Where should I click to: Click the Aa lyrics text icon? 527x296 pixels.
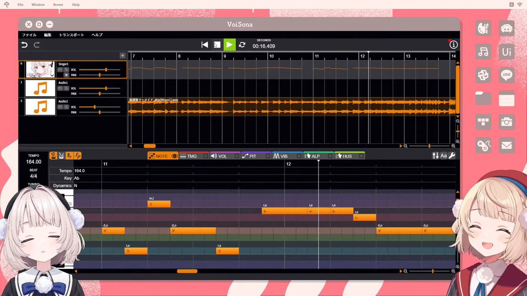point(444,156)
